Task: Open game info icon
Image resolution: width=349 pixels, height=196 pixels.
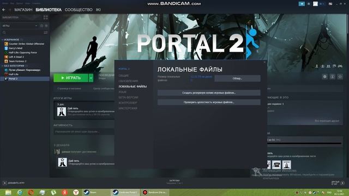Action: [x=332, y=77]
